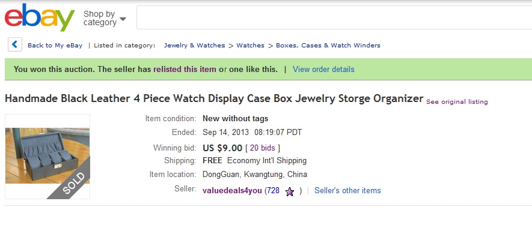Viewport: 532px width, 249px height.
Task: Open See original listing link
Action: pos(457,102)
